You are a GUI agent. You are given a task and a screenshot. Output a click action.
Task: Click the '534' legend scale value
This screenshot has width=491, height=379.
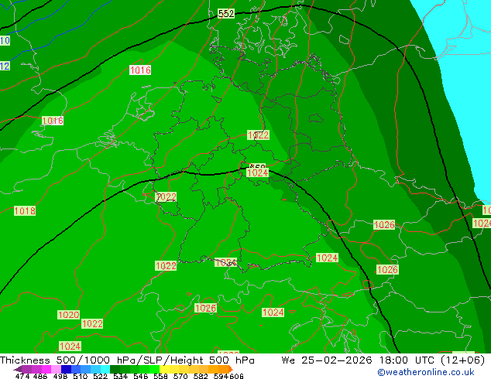120,376
